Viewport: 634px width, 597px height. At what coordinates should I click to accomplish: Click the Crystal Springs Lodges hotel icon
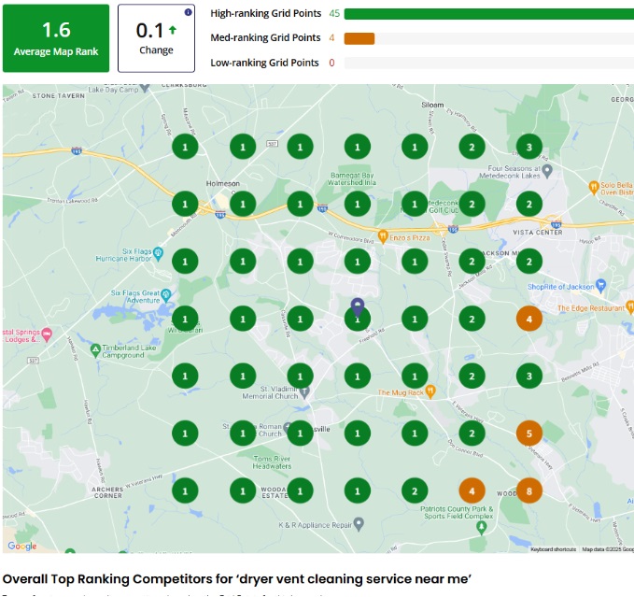[x=47, y=334]
